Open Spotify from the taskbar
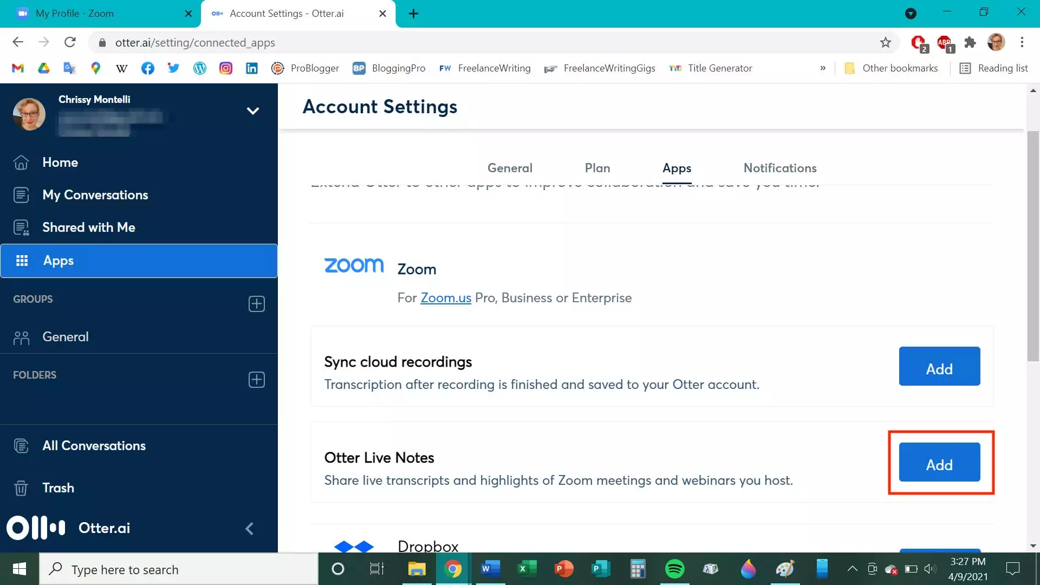This screenshot has width=1040, height=585. click(x=674, y=569)
